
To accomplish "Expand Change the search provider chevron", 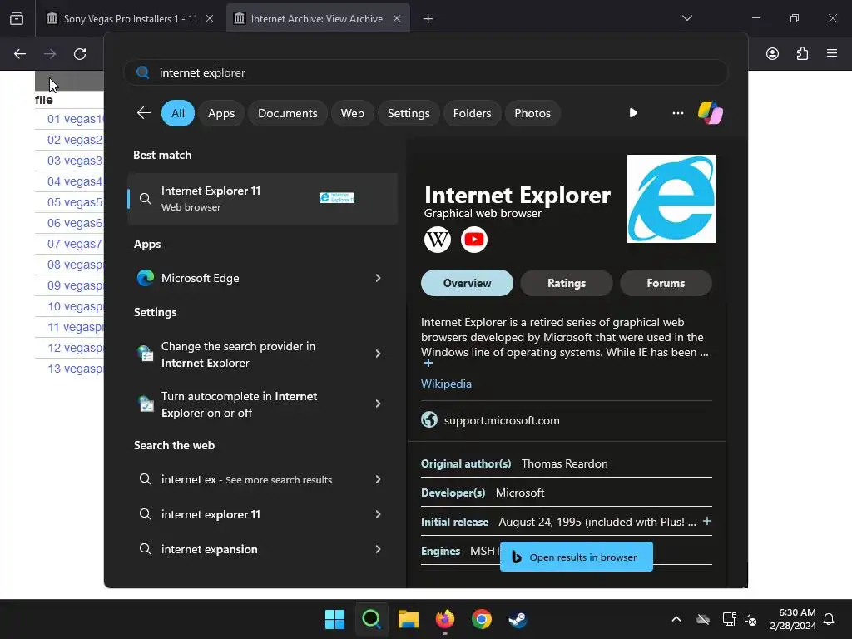I will click(379, 354).
